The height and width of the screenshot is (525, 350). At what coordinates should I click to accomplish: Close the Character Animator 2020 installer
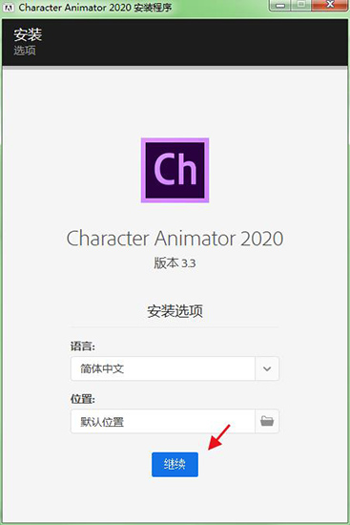coord(330,5)
